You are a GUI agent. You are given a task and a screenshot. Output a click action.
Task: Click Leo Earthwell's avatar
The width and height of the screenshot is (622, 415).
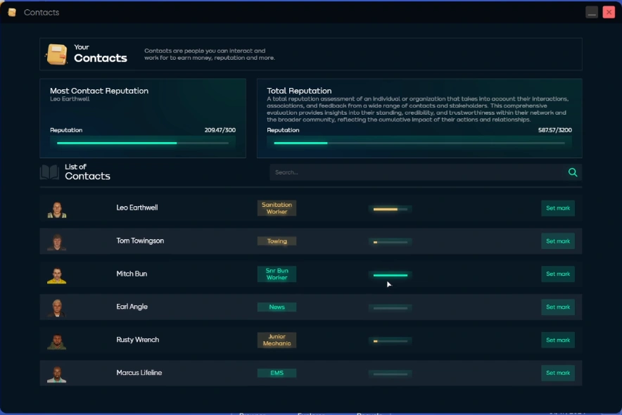[x=57, y=210]
